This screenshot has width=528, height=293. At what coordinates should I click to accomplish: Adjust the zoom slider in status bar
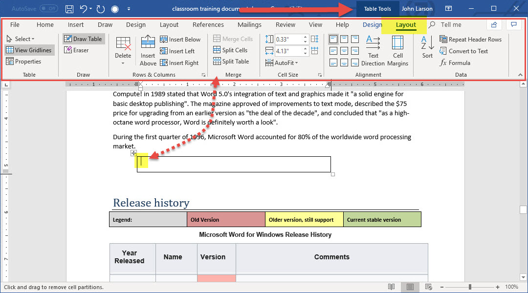pos(470,287)
